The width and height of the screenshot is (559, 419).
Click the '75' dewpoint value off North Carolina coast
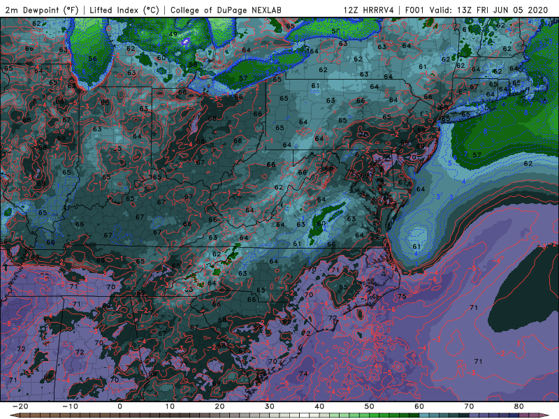pos(402,296)
